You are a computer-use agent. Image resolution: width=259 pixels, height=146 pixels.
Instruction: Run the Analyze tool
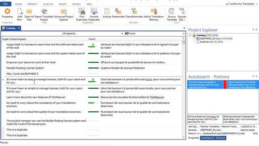click(107, 11)
